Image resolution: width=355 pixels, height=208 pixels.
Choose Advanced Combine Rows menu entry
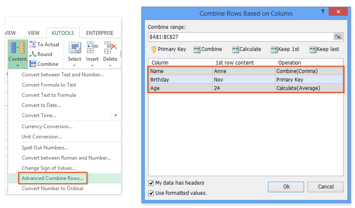(53, 178)
